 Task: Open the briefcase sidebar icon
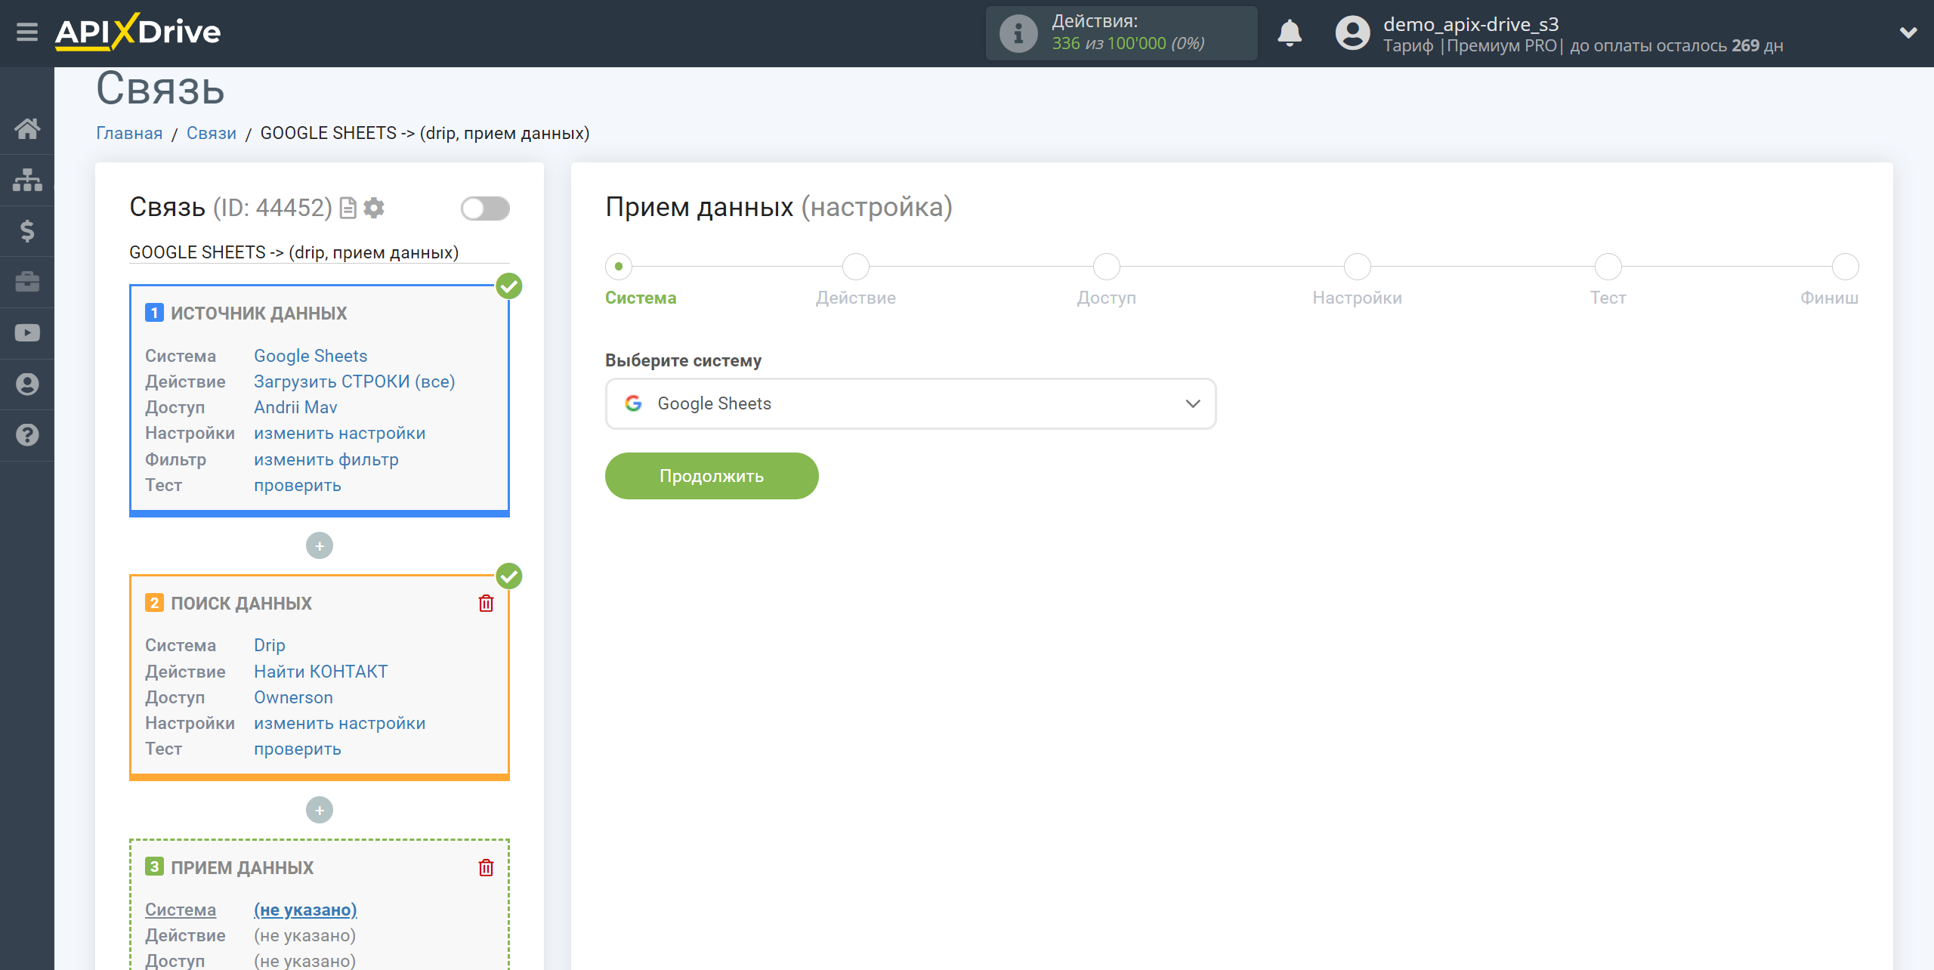27,282
